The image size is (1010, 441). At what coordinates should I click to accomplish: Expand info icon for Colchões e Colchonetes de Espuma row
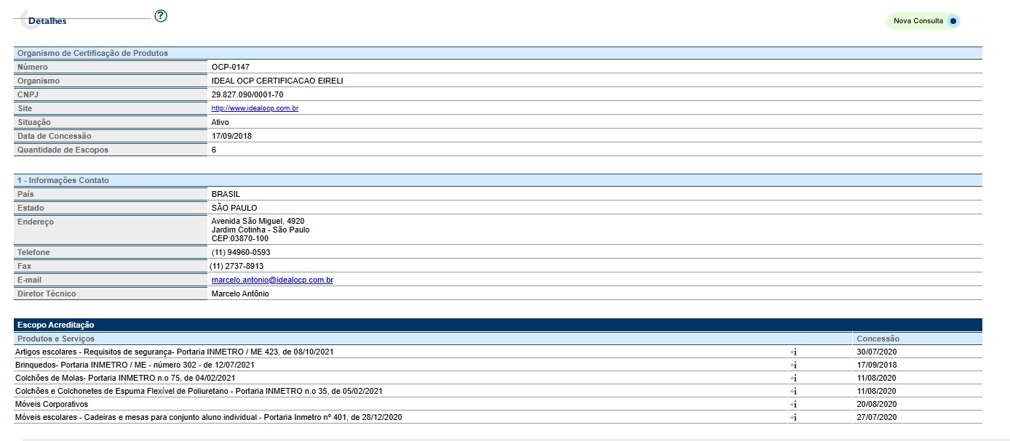click(x=794, y=392)
